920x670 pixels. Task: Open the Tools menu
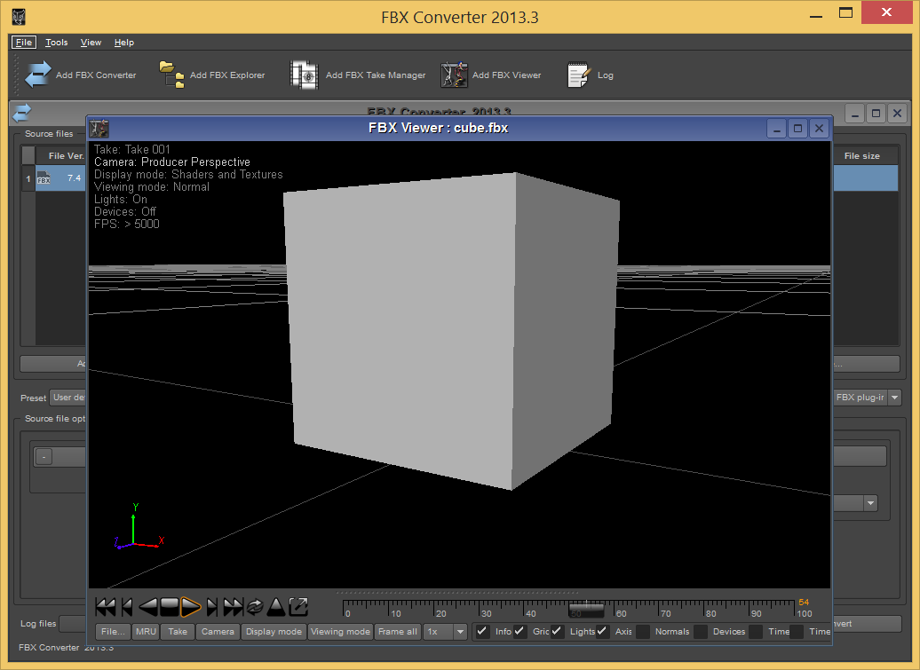[56, 43]
